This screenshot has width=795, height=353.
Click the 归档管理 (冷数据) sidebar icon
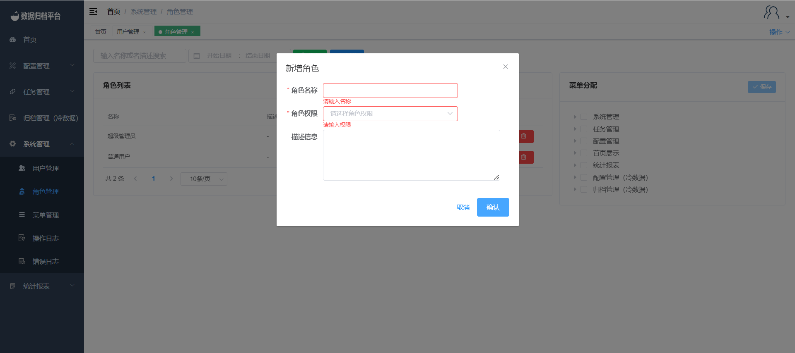tap(13, 118)
